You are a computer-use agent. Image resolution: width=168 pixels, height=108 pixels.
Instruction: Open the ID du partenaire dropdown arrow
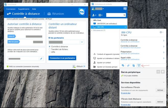tap(82, 42)
